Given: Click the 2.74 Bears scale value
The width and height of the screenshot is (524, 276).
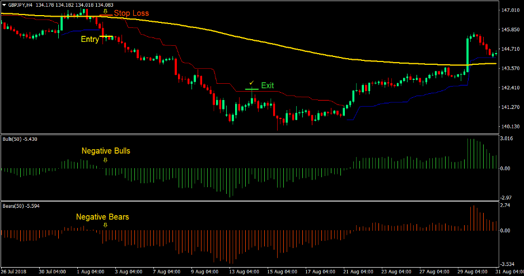Looking at the screenshot, I should pos(506,206).
